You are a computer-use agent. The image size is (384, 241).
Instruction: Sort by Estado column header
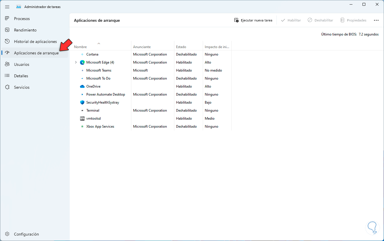click(188, 46)
